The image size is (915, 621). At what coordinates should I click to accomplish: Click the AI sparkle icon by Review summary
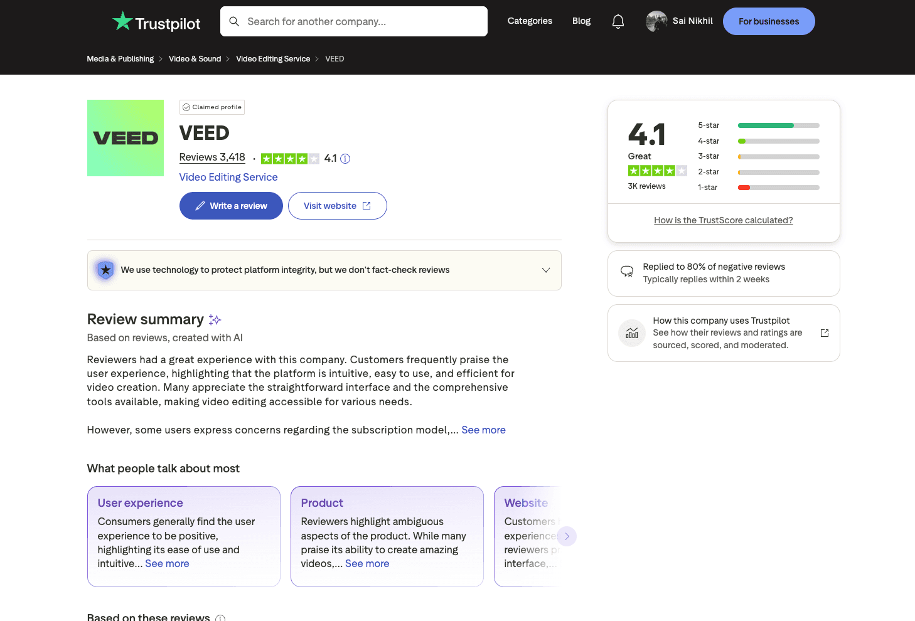[215, 320]
